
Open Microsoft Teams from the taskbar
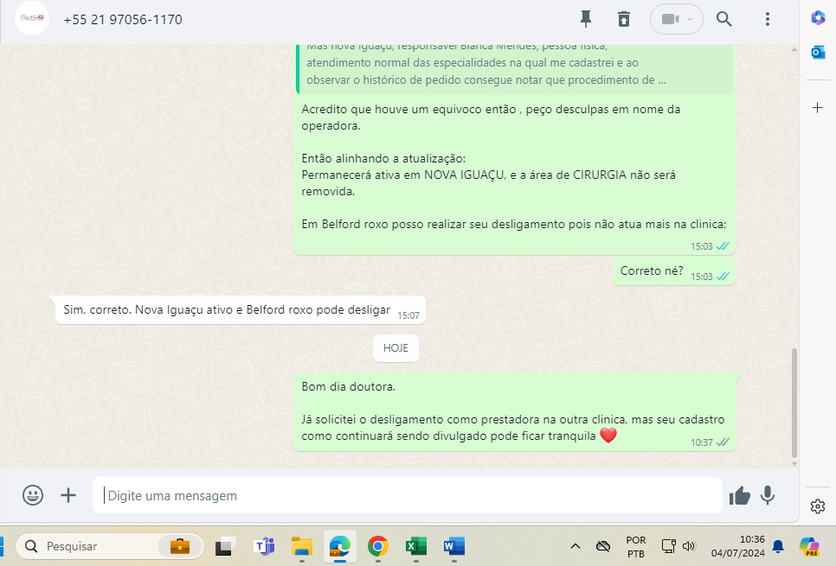[x=264, y=546]
